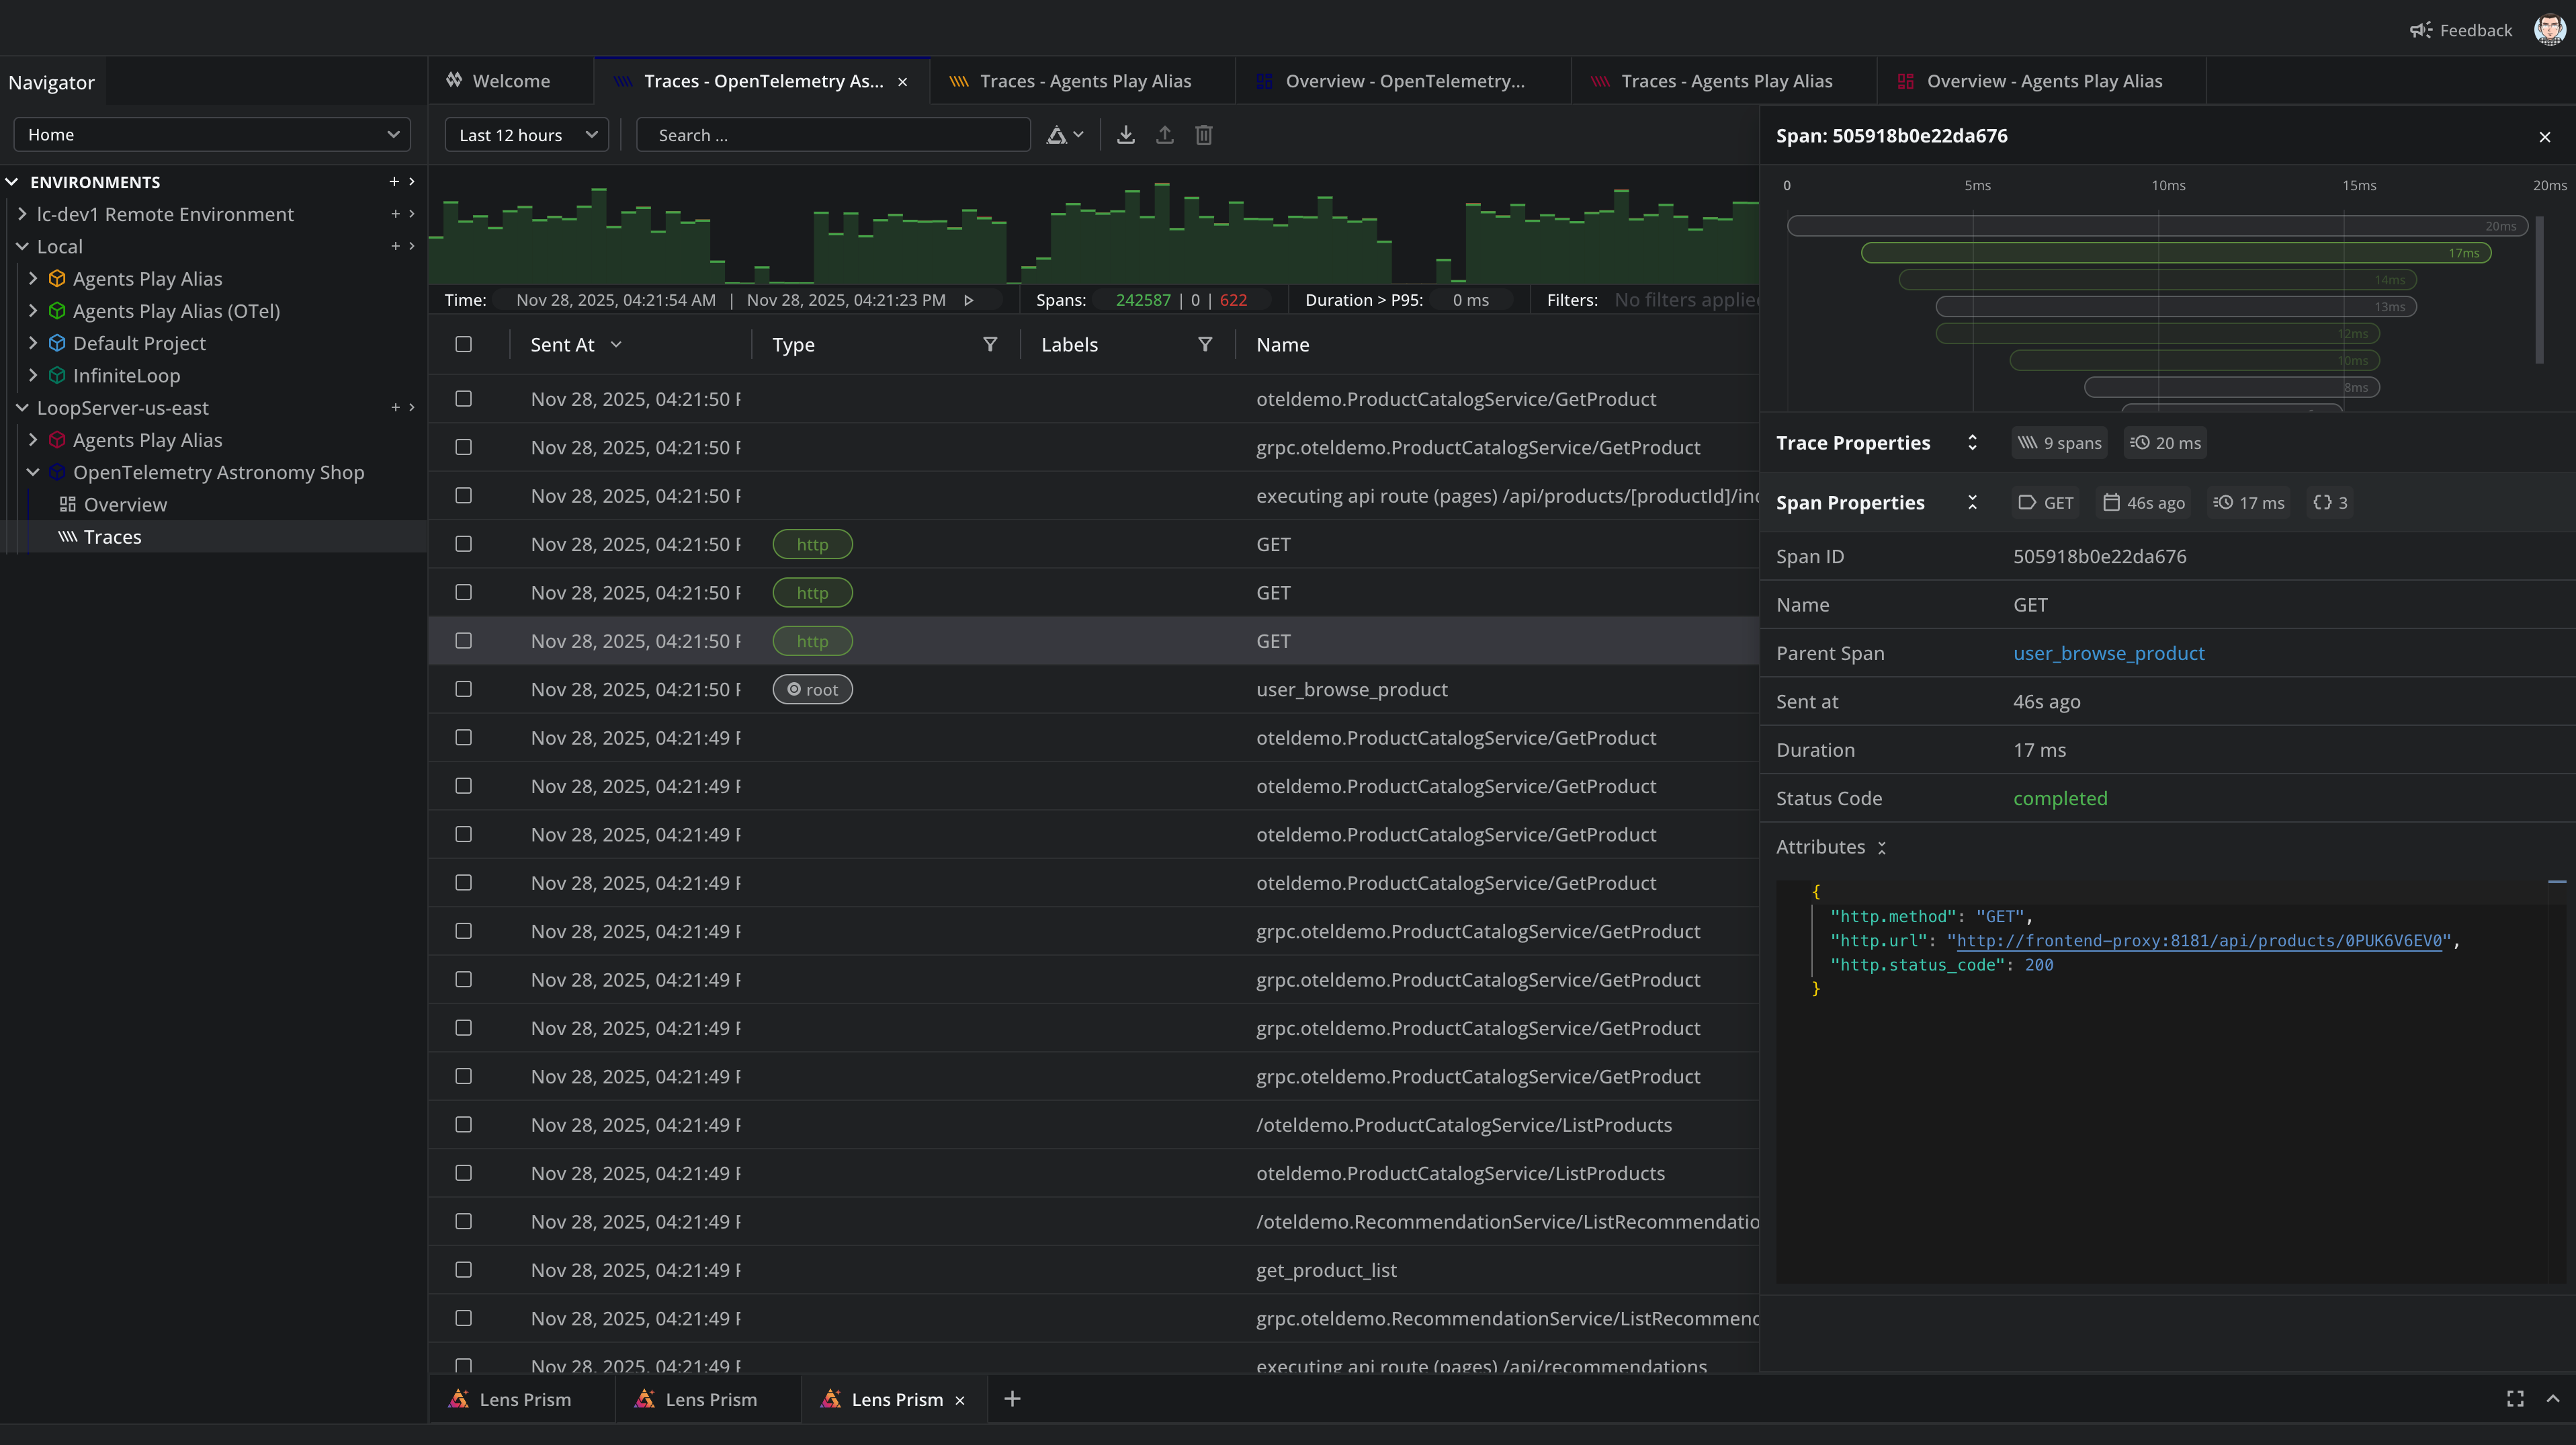Click the Labels column filter icon
The width and height of the screenshot is (2576, 1445).
[1205, 344]
